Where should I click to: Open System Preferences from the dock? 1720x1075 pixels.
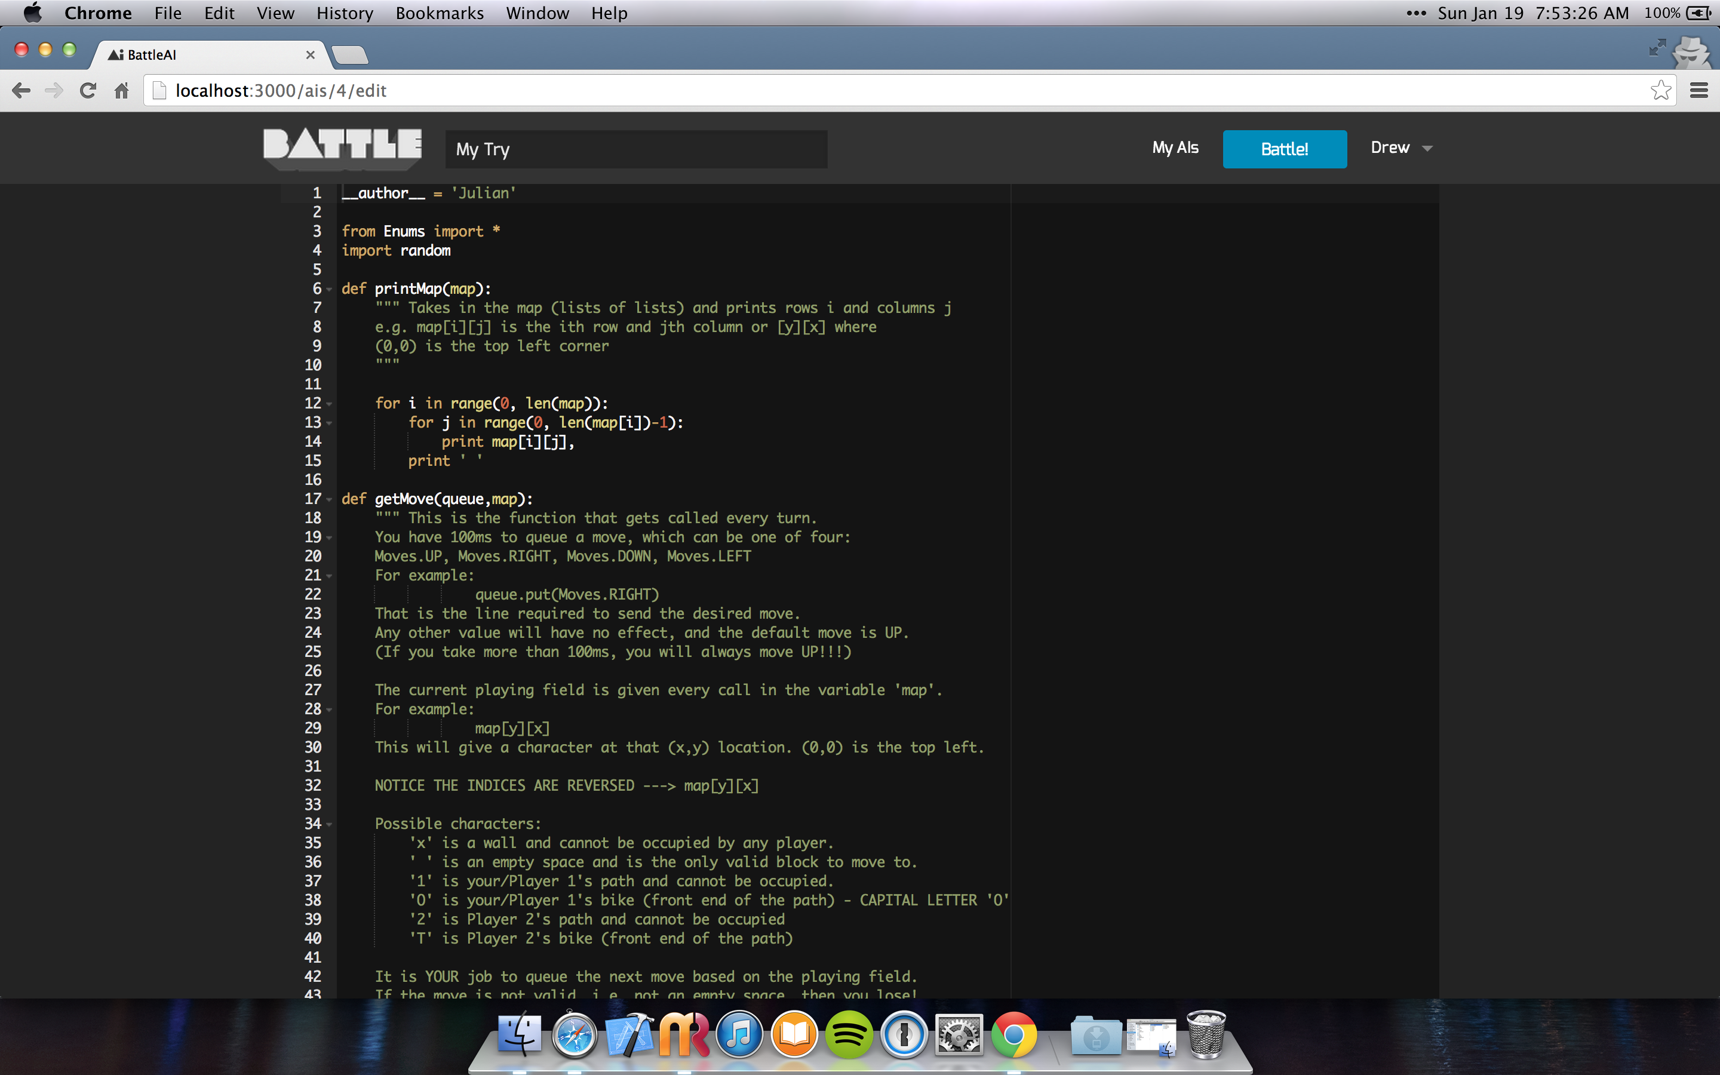point(959,1035)
